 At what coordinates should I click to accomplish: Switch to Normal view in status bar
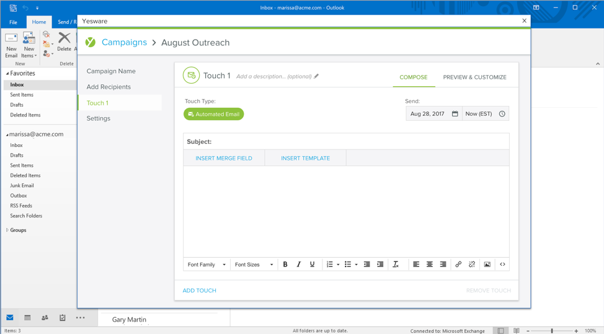pyautogui.click(x=500, y=330)
